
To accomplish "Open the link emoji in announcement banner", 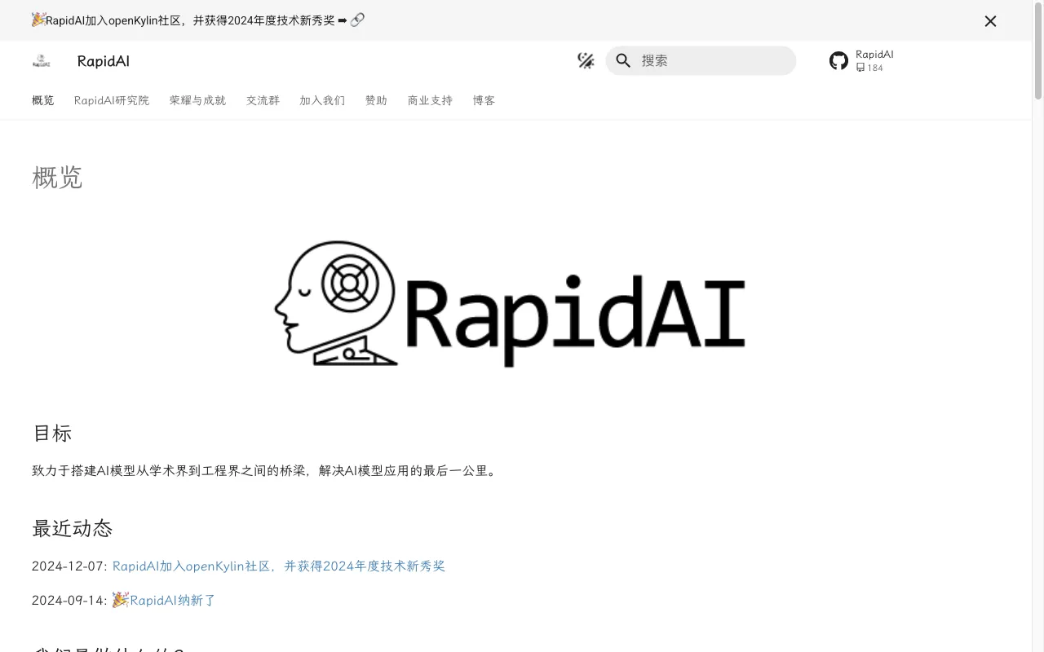I will pyautogui.click(x=357, y=20).
